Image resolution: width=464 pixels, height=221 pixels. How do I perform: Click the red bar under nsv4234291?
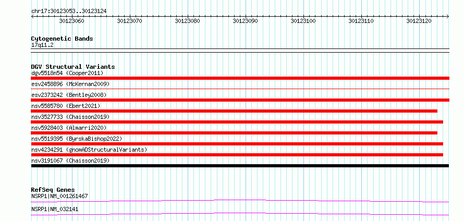pyautogui.click(x=237, y=155)
